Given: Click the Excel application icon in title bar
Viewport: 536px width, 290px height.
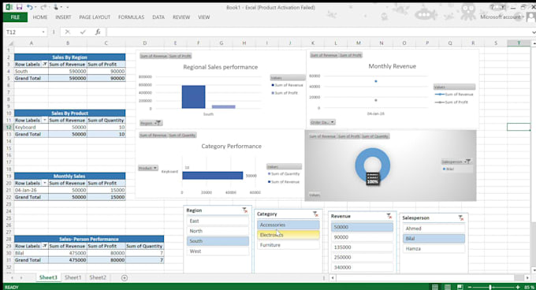Looking at the screenshot, I should tap(9, 7).
